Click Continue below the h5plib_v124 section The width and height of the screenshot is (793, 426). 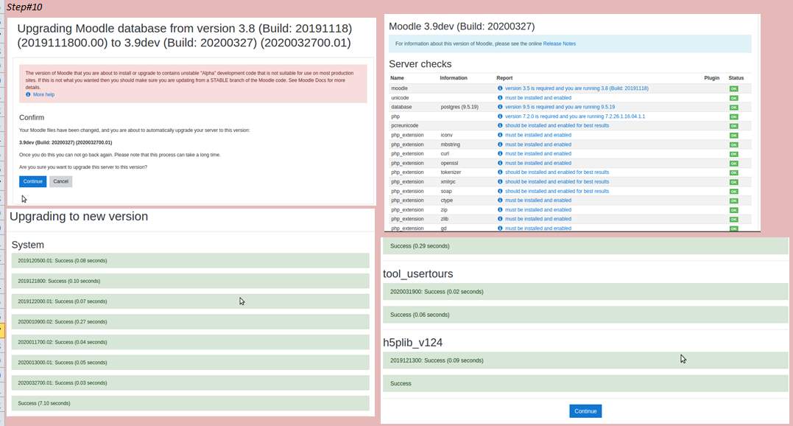585,411
